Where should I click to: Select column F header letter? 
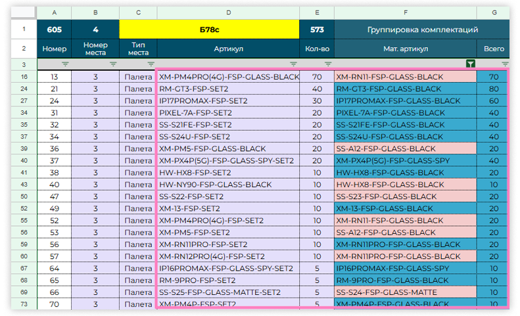(x=405, y=13)
